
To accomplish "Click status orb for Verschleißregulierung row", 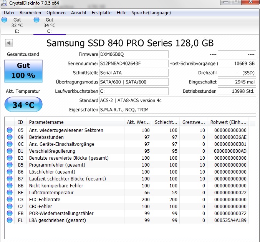I will [10, 151].
